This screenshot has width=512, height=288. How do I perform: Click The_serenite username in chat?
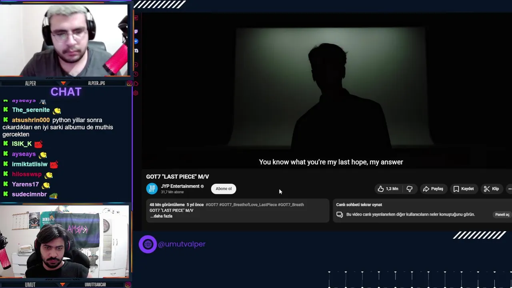click(x=31, y=110)
